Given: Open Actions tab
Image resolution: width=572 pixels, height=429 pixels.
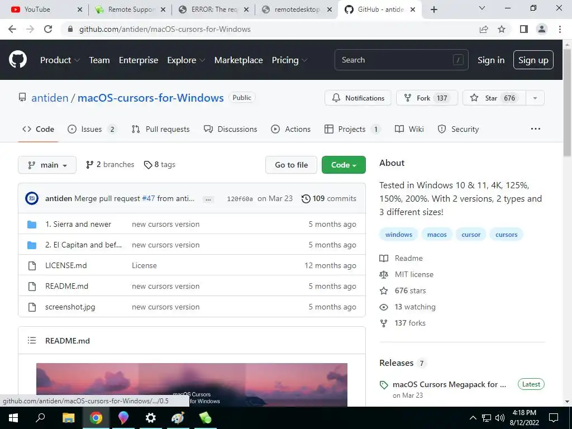Looking at the screenshot, I should [290, 129].
